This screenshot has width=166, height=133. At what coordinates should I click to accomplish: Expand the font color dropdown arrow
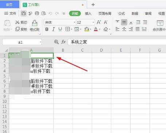(100, 29)
